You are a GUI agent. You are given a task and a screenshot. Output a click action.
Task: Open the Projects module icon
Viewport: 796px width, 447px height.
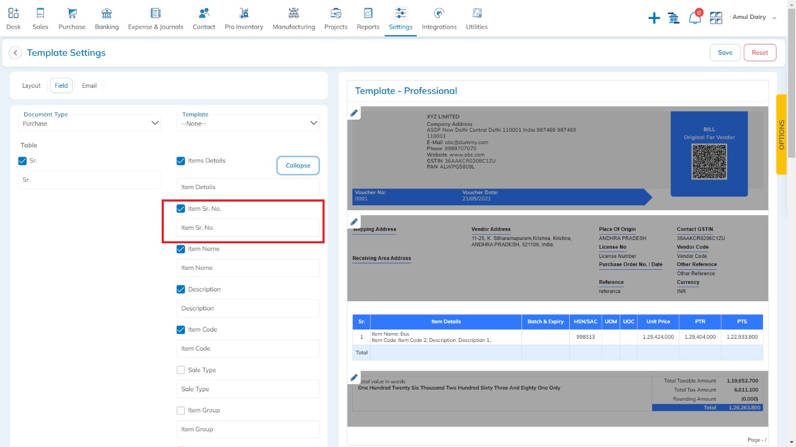click(x=336, y=13)
